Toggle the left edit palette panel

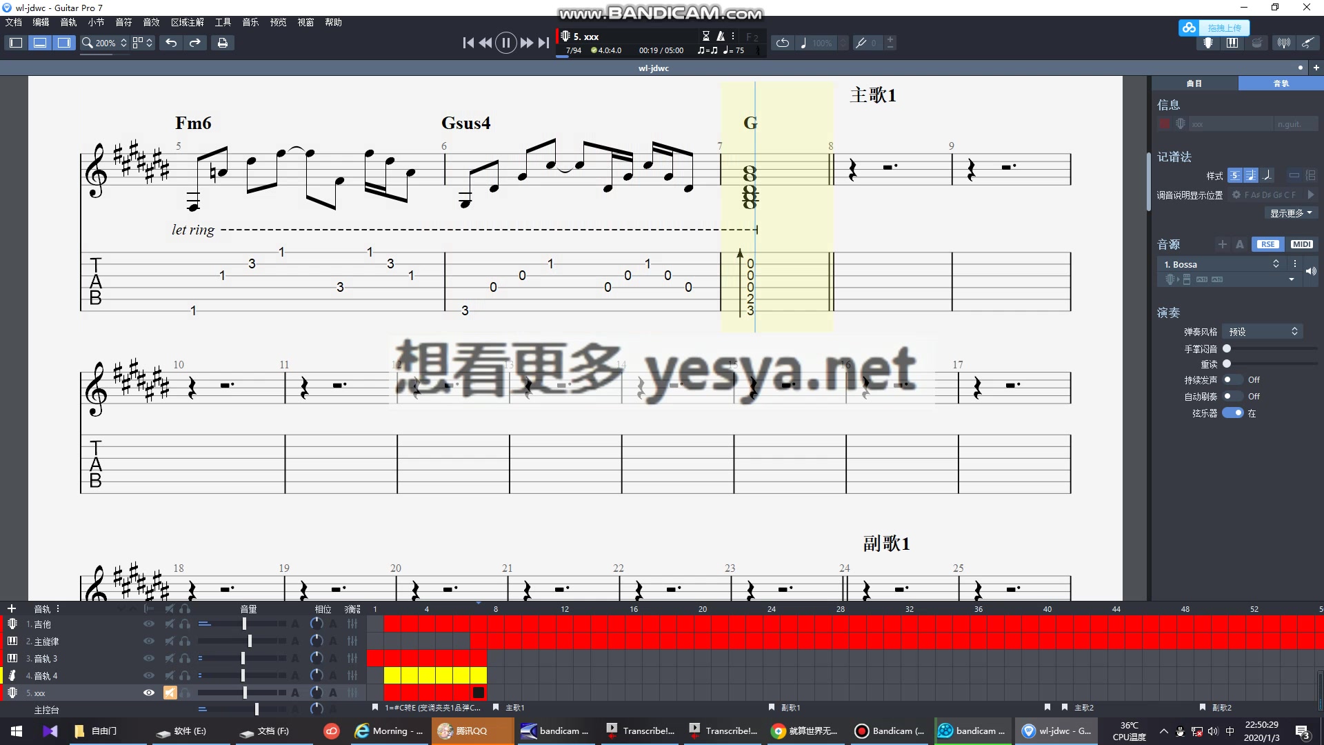[16, 43]
